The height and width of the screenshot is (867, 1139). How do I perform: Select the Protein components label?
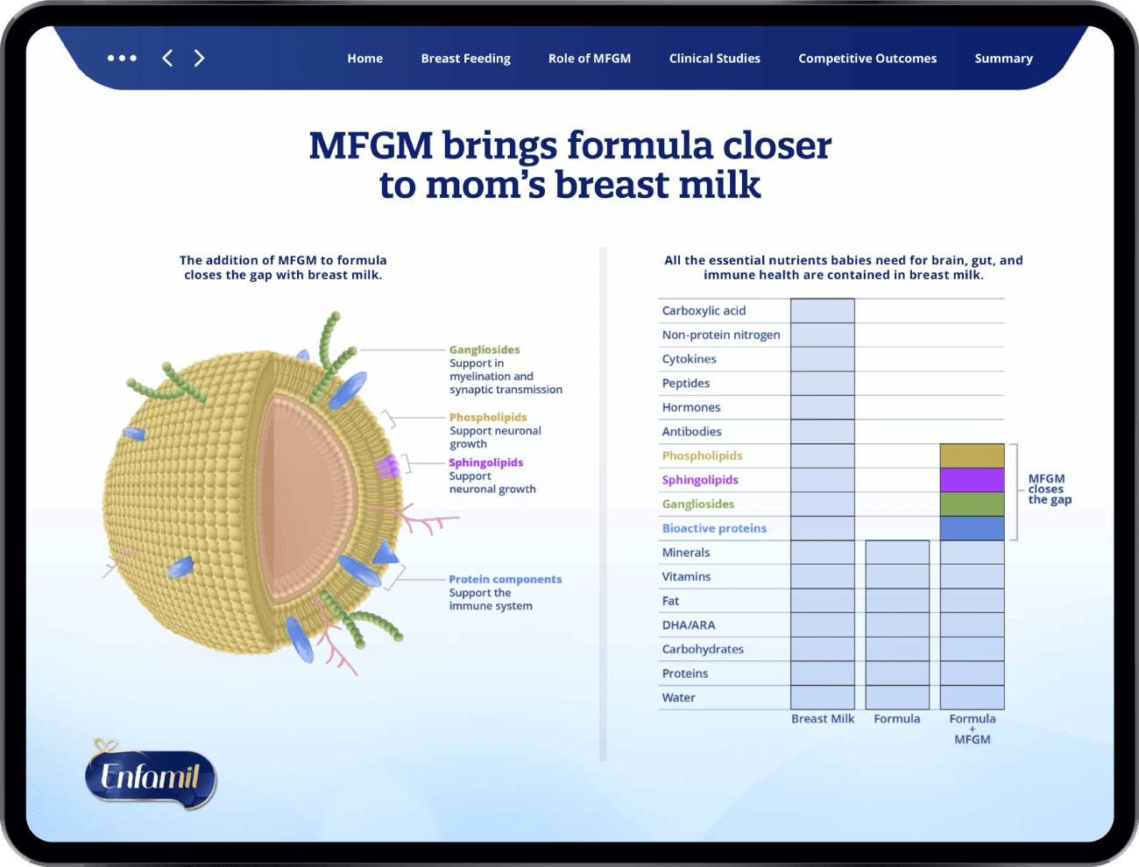pyautogui.click(x=505, y=579)
